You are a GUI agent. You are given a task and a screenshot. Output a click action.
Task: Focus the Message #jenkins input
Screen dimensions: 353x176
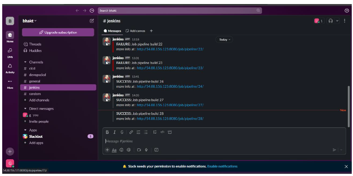(x=224, y=141)
